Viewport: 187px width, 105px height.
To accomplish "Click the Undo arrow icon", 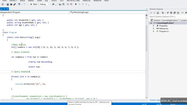I will 19,4.
